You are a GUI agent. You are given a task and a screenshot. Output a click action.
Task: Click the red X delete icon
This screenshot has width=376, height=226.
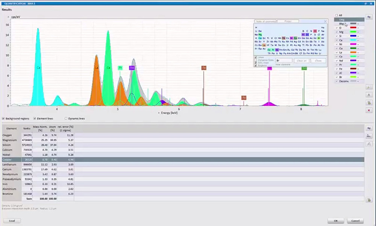click(369, 110)
